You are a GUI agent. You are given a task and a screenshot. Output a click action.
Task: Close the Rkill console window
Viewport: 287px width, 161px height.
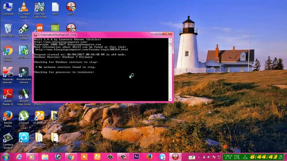(167, 34)
